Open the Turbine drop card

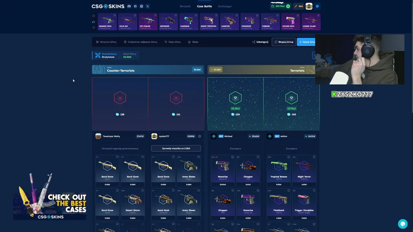[270, 22]
